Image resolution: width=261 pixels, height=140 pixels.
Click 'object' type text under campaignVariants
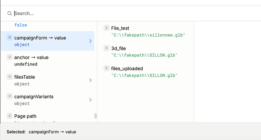(22, 104)
